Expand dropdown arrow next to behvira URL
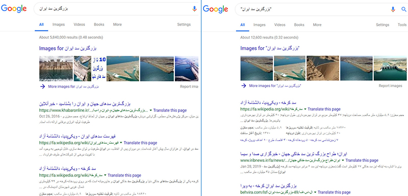408x196 pixels. [x=315, y=192]
